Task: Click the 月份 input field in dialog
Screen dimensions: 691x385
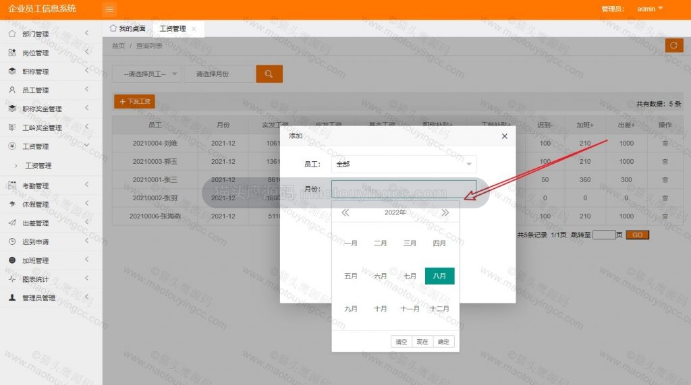Action: [x=404, y=189]
